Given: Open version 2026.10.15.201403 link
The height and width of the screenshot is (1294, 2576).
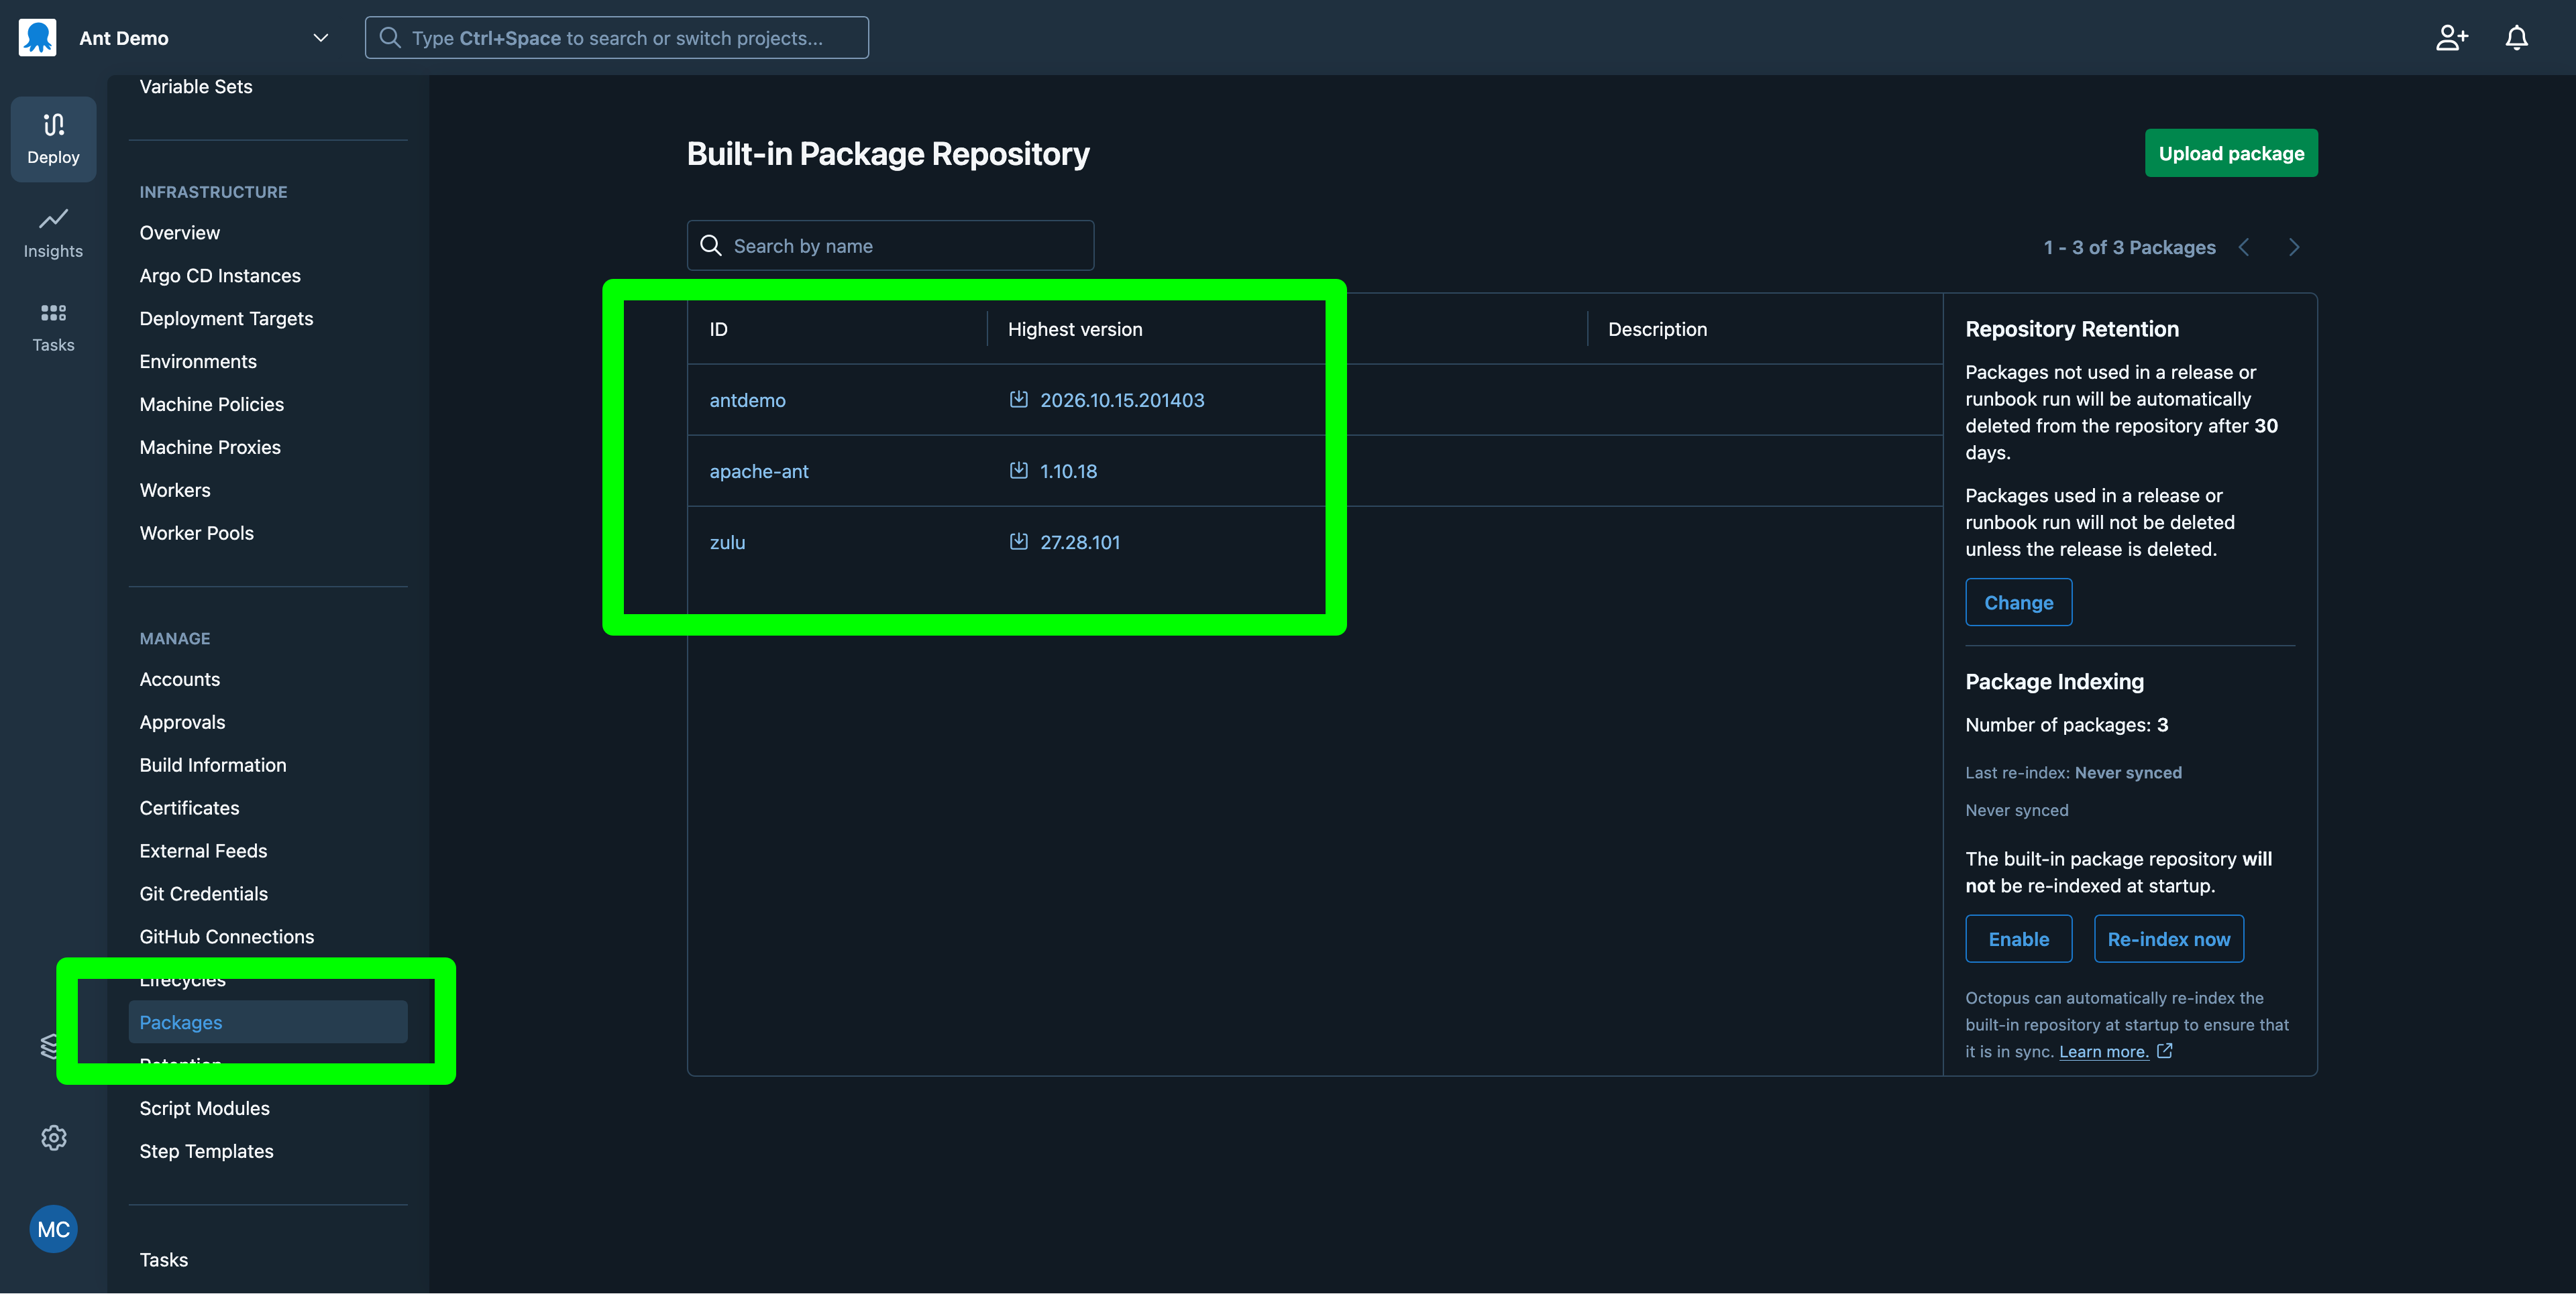Looking at the screenshot, I should tap(1122, 400).
